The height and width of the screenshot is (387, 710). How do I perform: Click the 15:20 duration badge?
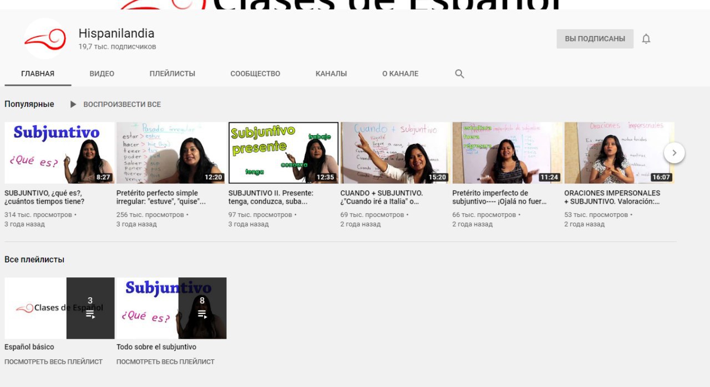click(438, 178)
